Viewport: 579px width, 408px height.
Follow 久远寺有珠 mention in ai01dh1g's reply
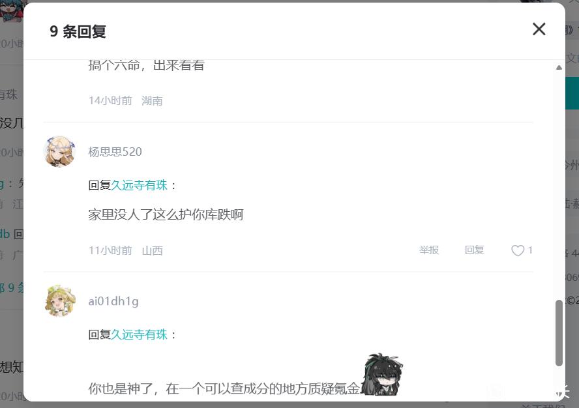point(140,334)
